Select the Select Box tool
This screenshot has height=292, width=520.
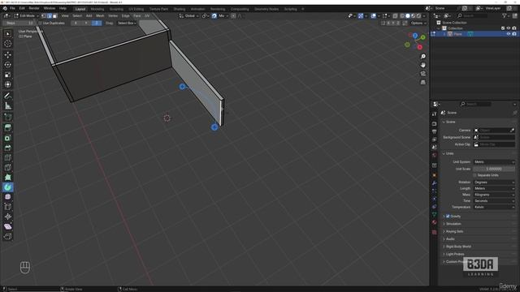(x=8, y=34)
